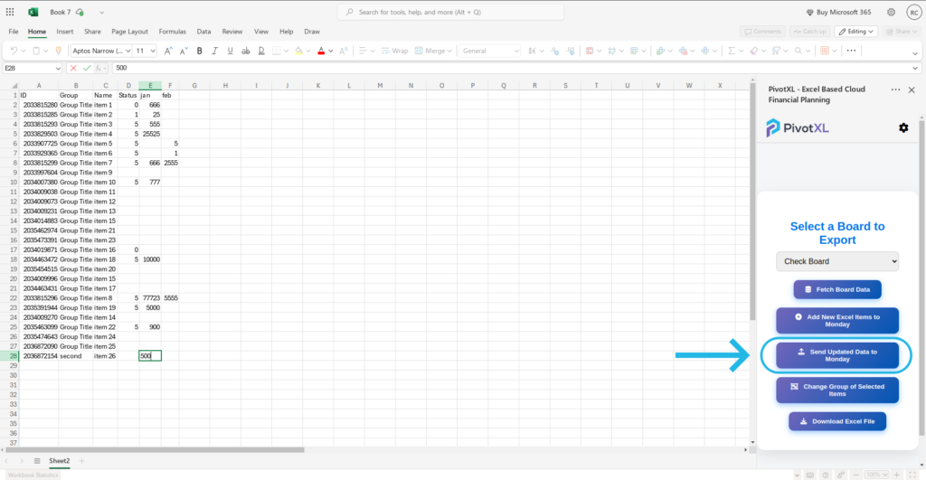Image resolution: width=926 pixels, height=480 pixels.
Task: Open PivotXL settings gear icon
Action: coord(903,127)
